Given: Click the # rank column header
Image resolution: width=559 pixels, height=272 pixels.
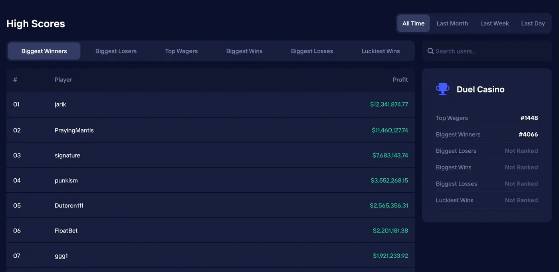Looking at the screenshot, I should point(15,80).
